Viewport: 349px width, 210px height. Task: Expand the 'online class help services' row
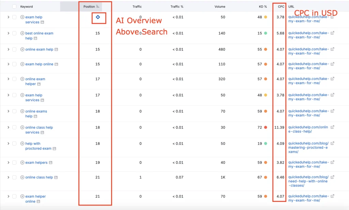[8, 127]
